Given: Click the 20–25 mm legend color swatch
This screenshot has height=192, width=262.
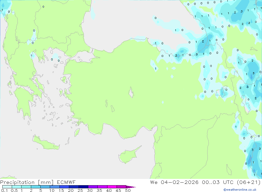Looking at the screenshot, I should pos(74,187).
